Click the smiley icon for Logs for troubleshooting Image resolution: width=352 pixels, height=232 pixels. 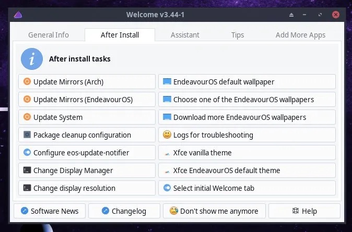[167, 135]
